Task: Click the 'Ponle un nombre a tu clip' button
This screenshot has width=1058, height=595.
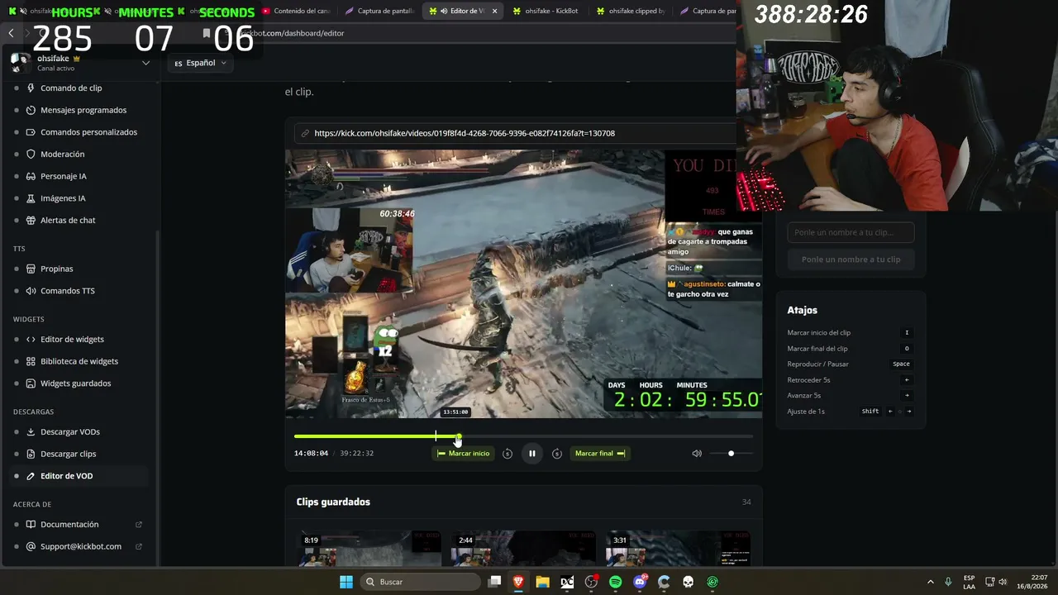Action: pos(851,259)
